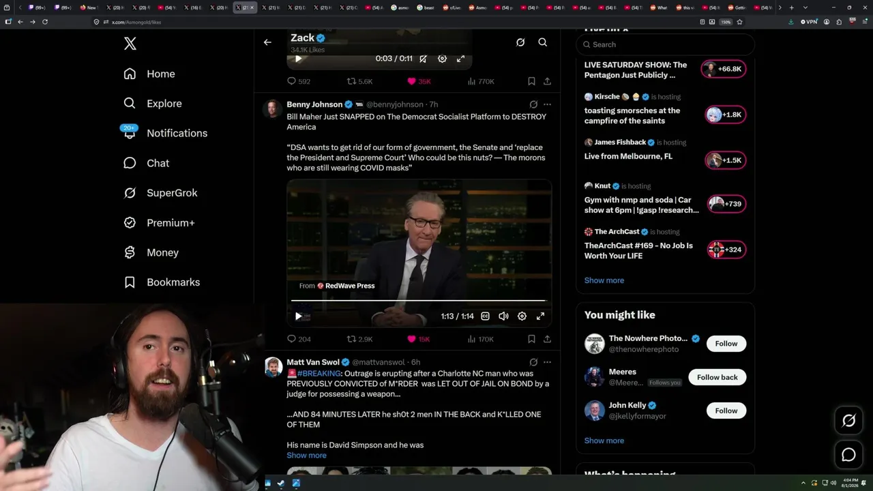Open SuperGrok in the sidebar
Image resolution: width=873 pixels, height=491 pixels.
coord(160,193)
